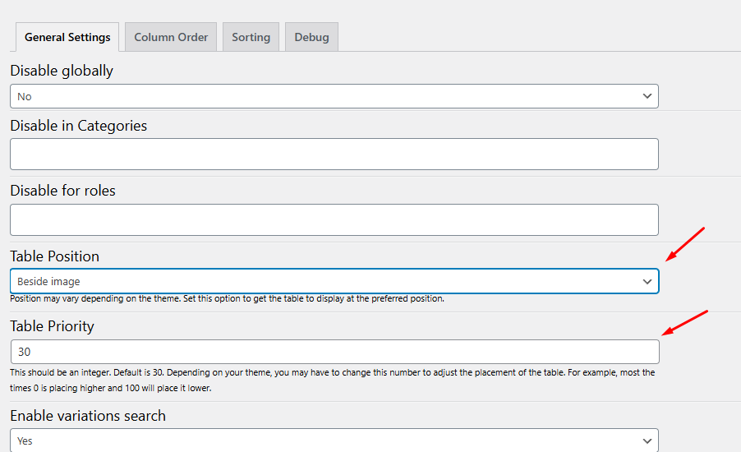Click inside the Disable for roles field
The image size is (741, 452).
coord(334,219)
